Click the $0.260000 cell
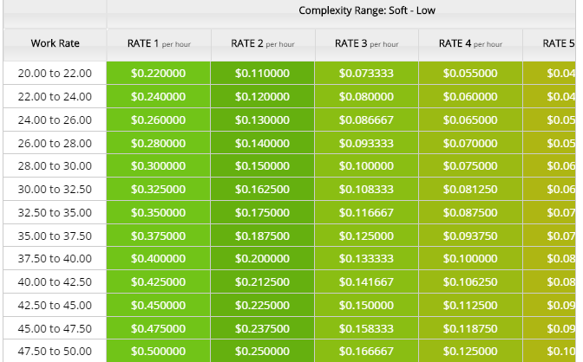This screenshot has height=362, width=583. (x=159, y=120)
